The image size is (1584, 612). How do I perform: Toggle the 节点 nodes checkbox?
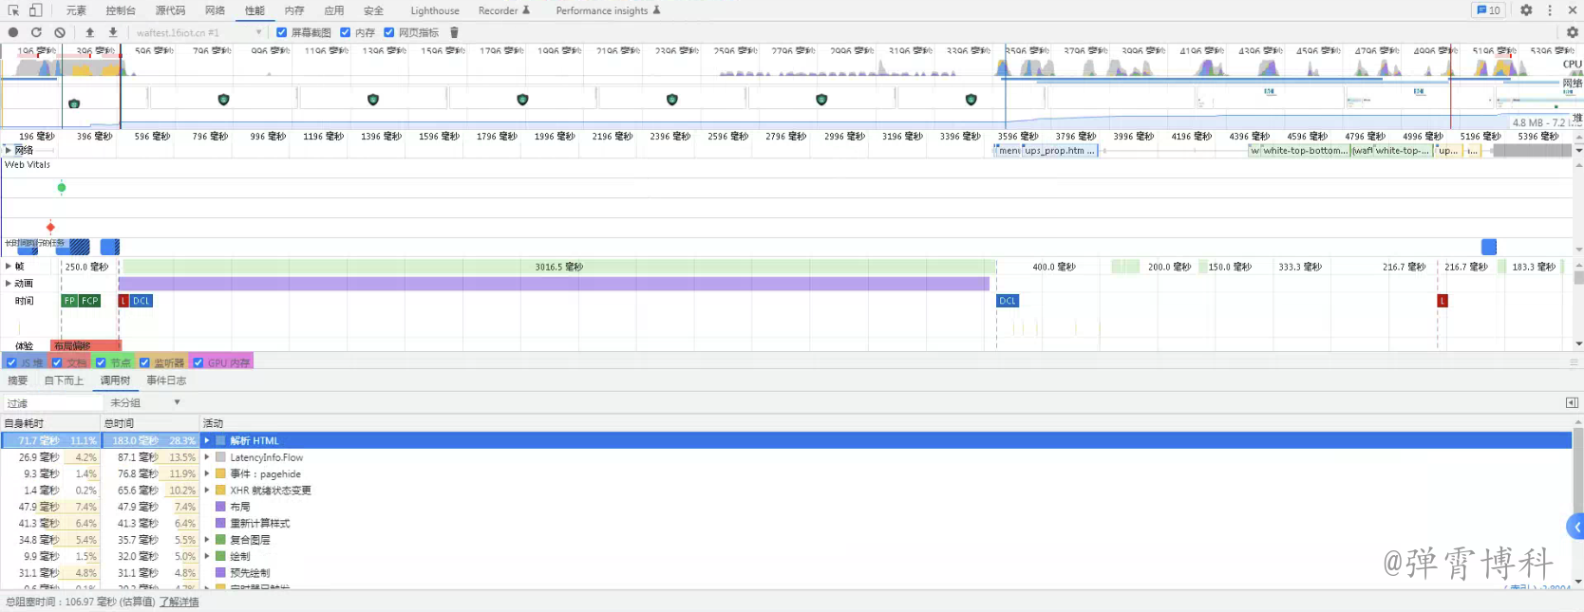tap(101, 362)
